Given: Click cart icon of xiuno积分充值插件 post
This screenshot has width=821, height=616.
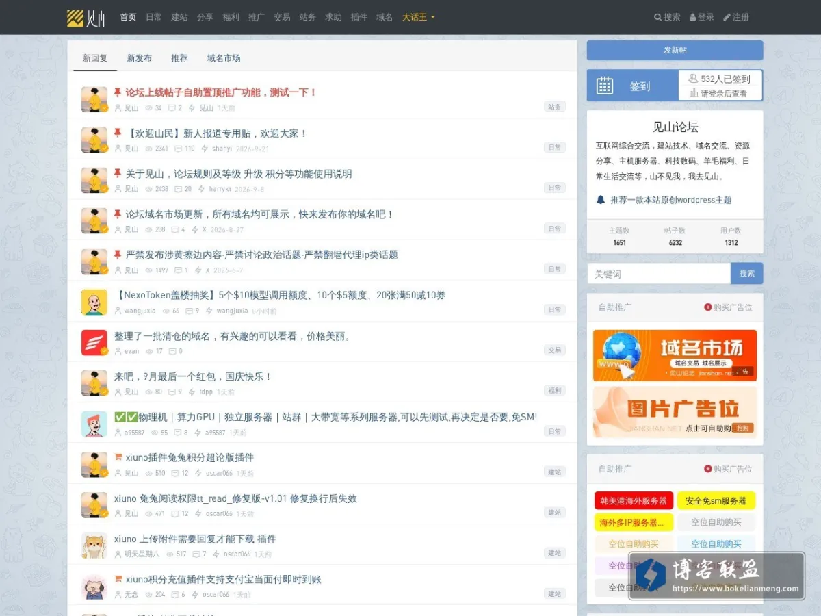Looking at the screenshot, I should pyautogui.click(x=118, y=579).
